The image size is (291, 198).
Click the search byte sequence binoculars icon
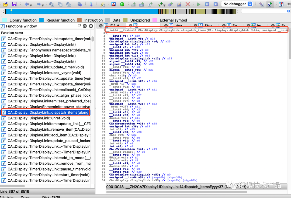(x=68, y=4)
